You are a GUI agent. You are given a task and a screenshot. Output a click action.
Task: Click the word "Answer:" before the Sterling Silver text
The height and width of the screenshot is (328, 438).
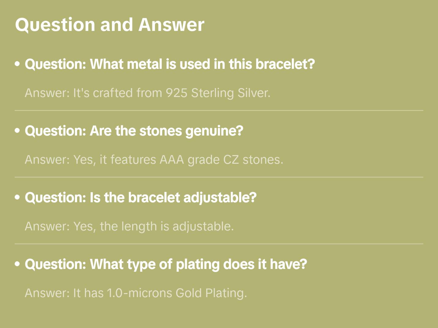pos(47,93)
